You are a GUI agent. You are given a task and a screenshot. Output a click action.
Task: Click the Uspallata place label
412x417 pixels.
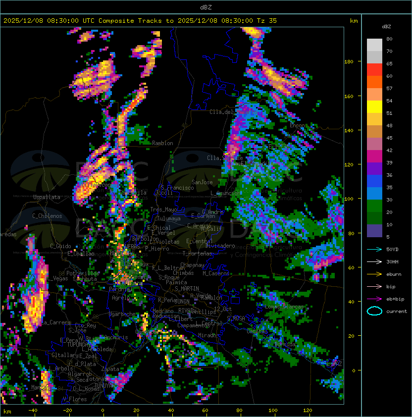coord(47,197)
